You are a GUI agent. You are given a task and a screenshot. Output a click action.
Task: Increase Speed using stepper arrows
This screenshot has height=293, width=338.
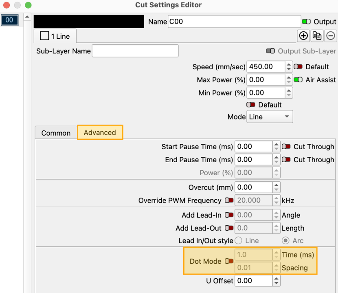tap(289, 64)
